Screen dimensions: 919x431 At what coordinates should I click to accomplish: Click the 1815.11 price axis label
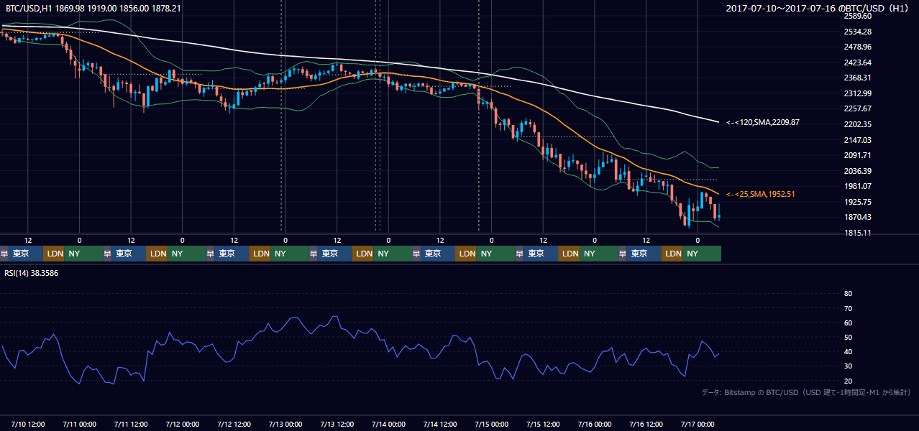858,233
